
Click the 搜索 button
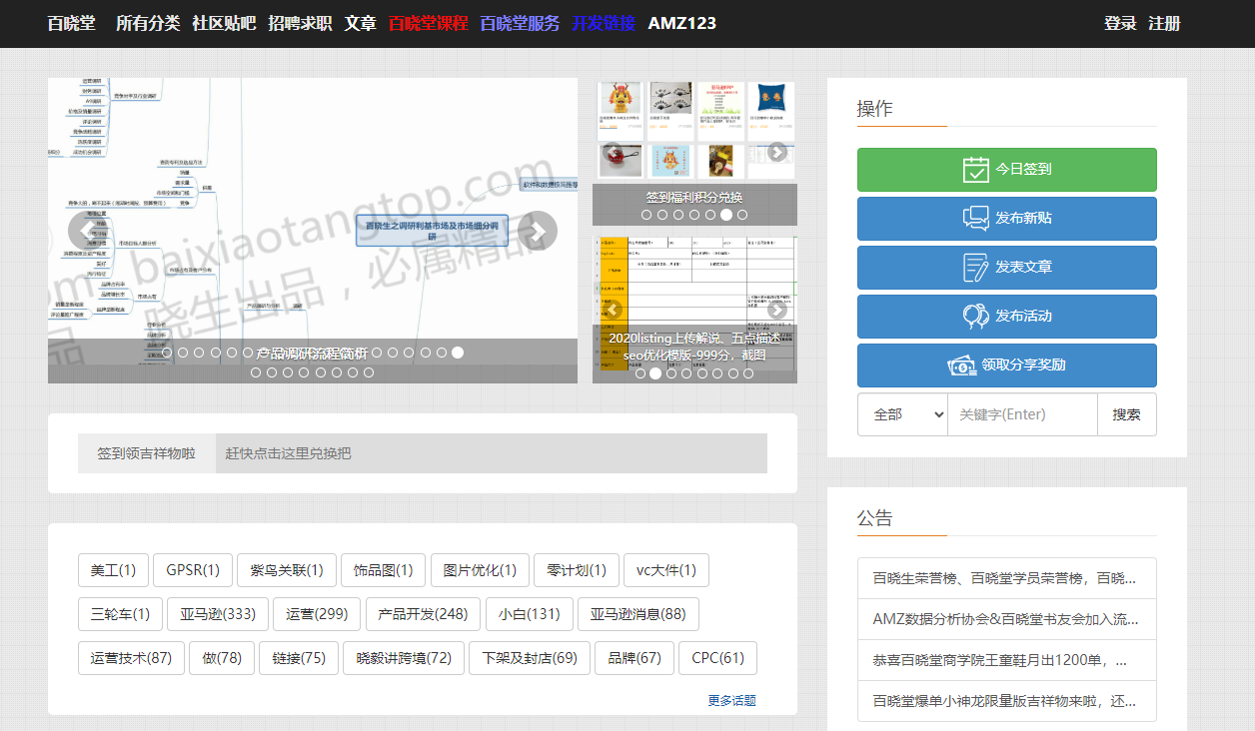pyautogui.click(x=1126, y=414)
